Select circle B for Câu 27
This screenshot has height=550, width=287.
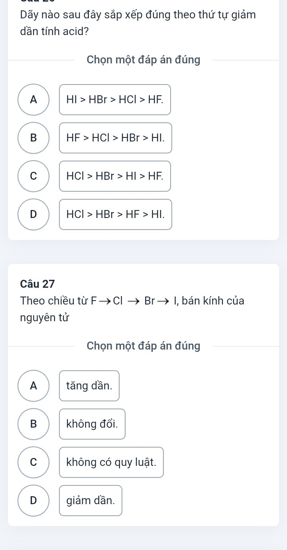[34, 424]
